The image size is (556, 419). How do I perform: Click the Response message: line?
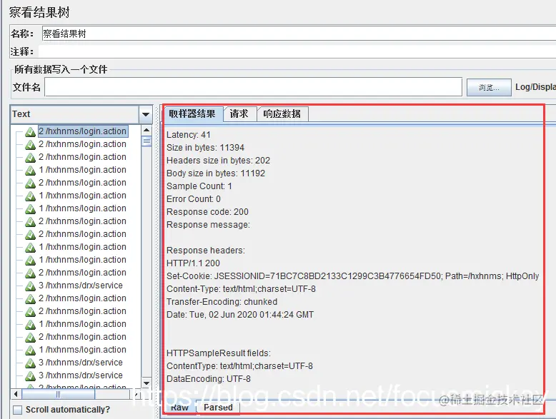tap(208, 225)
